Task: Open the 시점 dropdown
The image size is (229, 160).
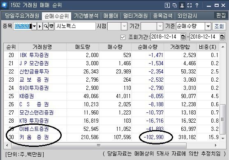Action: pos(124,26)
